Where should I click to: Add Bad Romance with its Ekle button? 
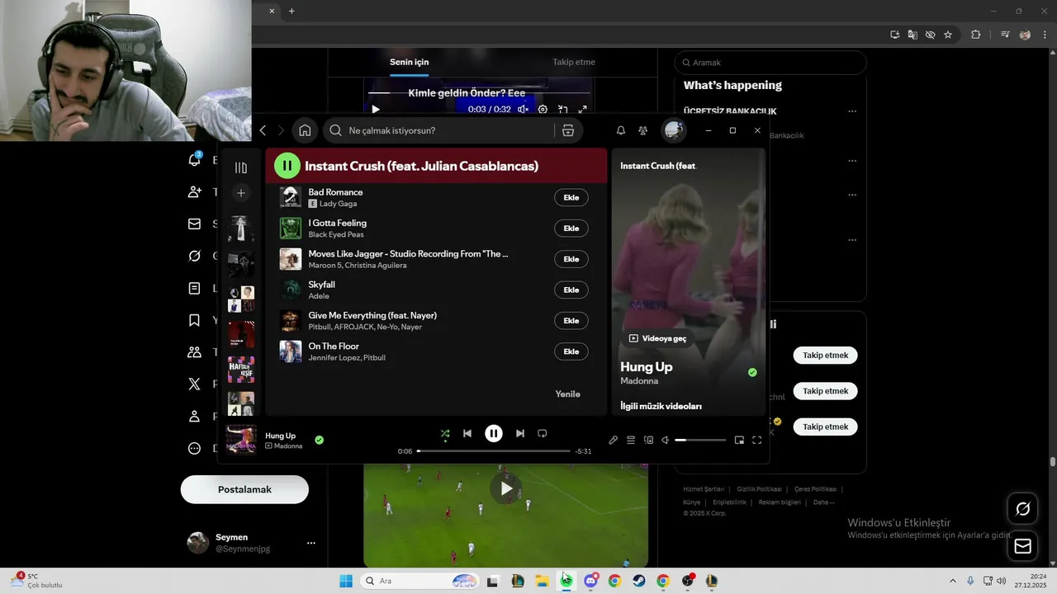point(571,197)
